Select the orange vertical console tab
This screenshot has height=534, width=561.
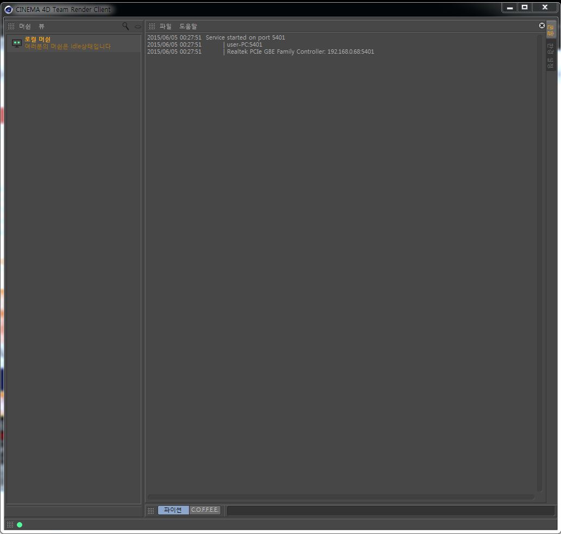pos(551,30)
